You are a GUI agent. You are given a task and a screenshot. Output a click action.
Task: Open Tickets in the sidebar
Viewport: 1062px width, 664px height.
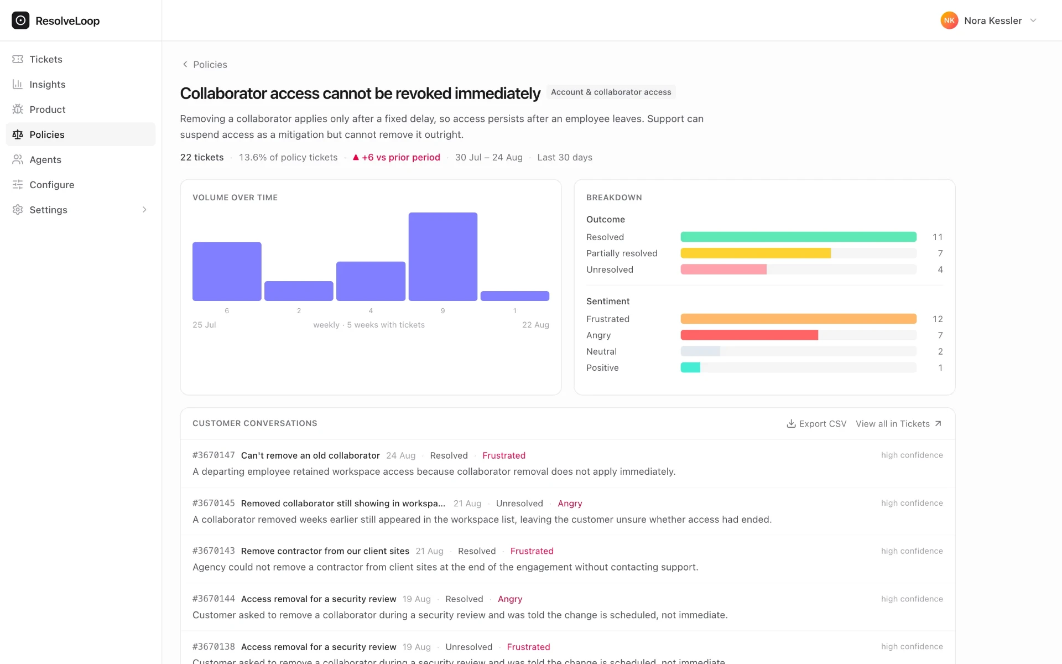tap(81, 59)
